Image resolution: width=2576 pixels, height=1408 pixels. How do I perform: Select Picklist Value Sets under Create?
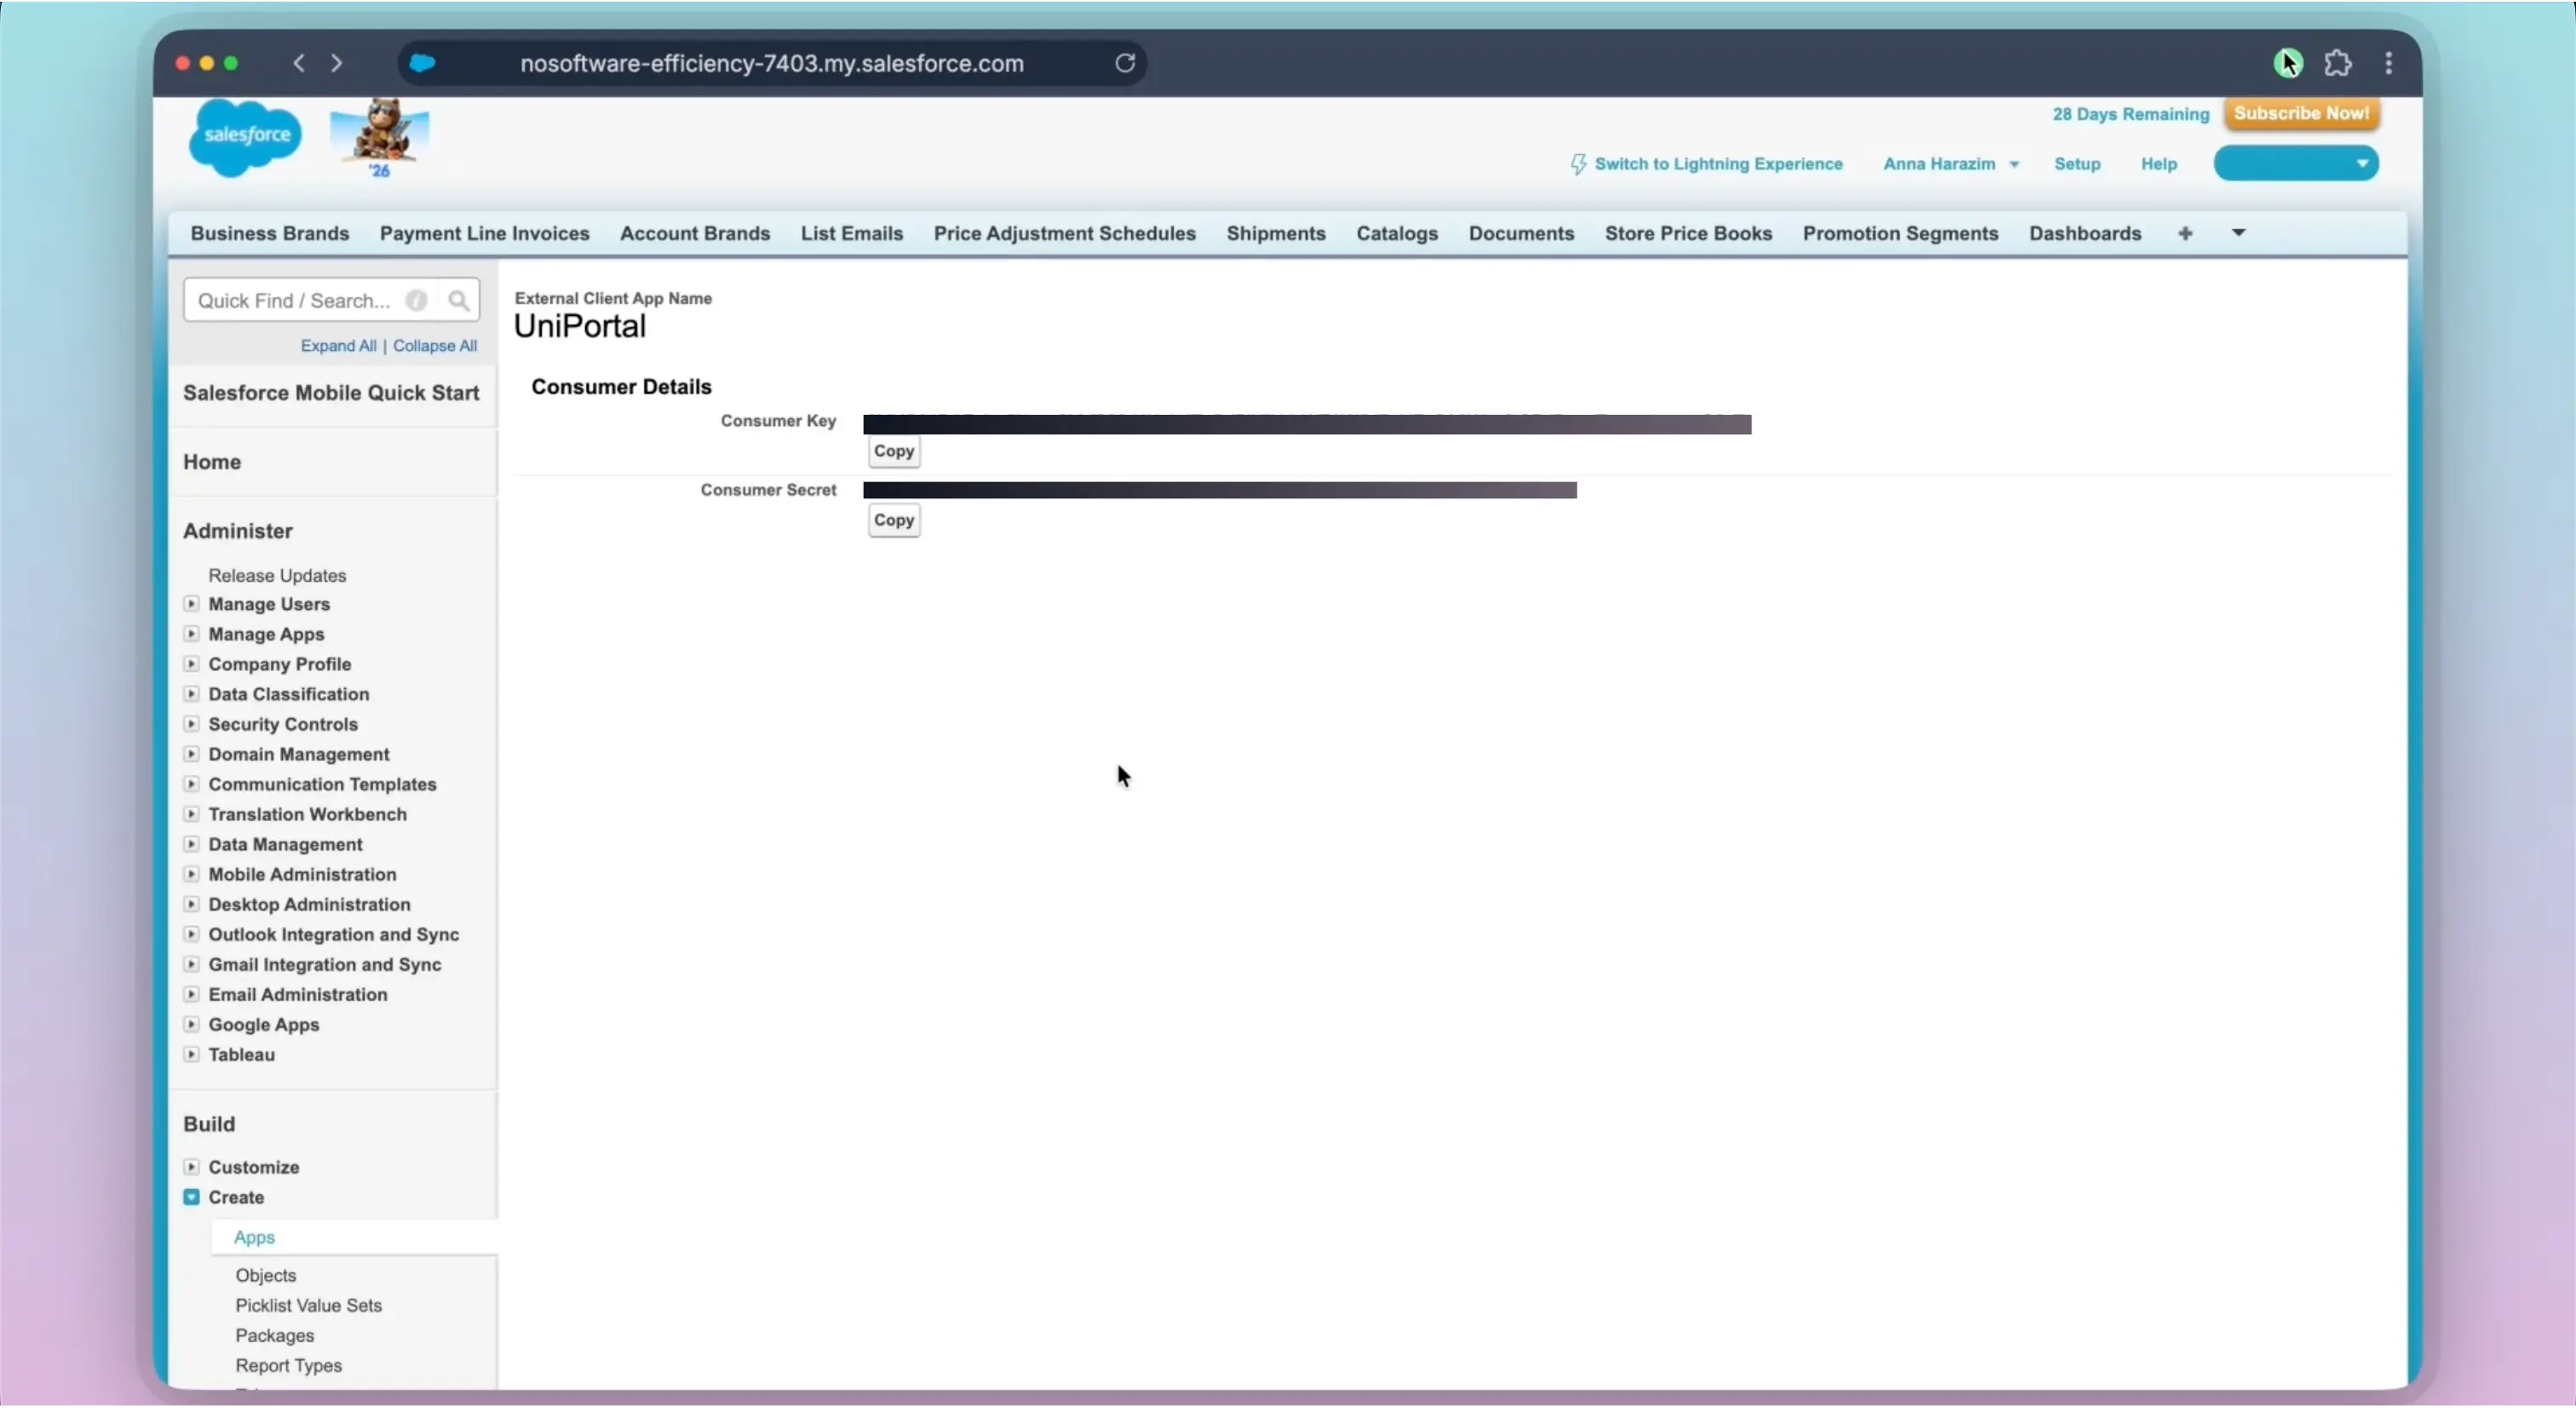pyautogui.click(x=309, y=1305)
